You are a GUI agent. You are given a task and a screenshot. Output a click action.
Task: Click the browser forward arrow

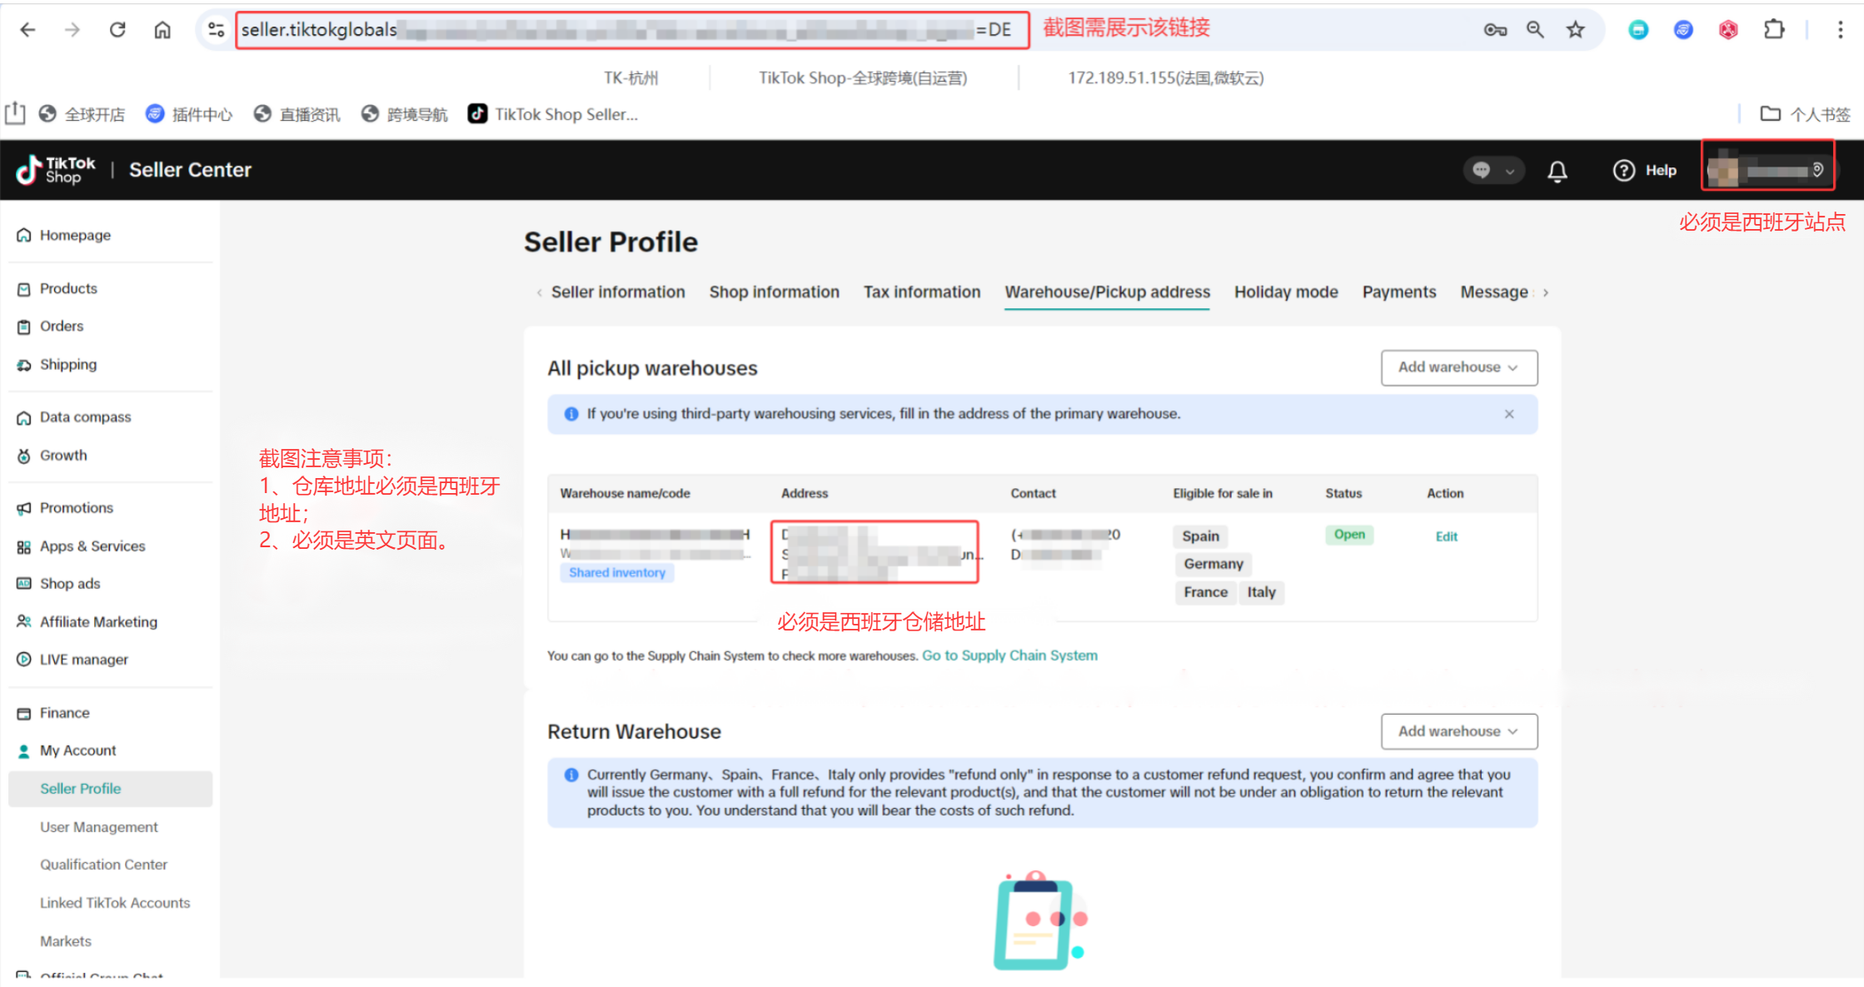click(72, 30)
